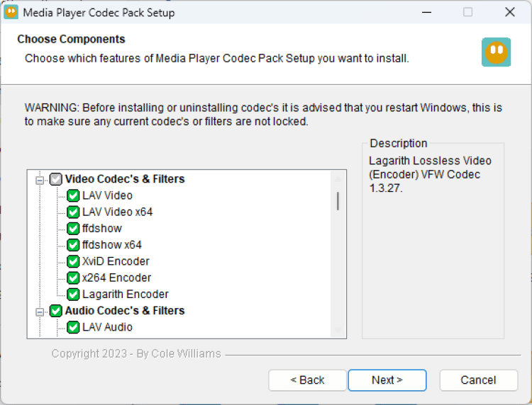The image size is (532, 405).
Task: Click the components list vertical scrollbar thumb
Action: coord(338,201)
